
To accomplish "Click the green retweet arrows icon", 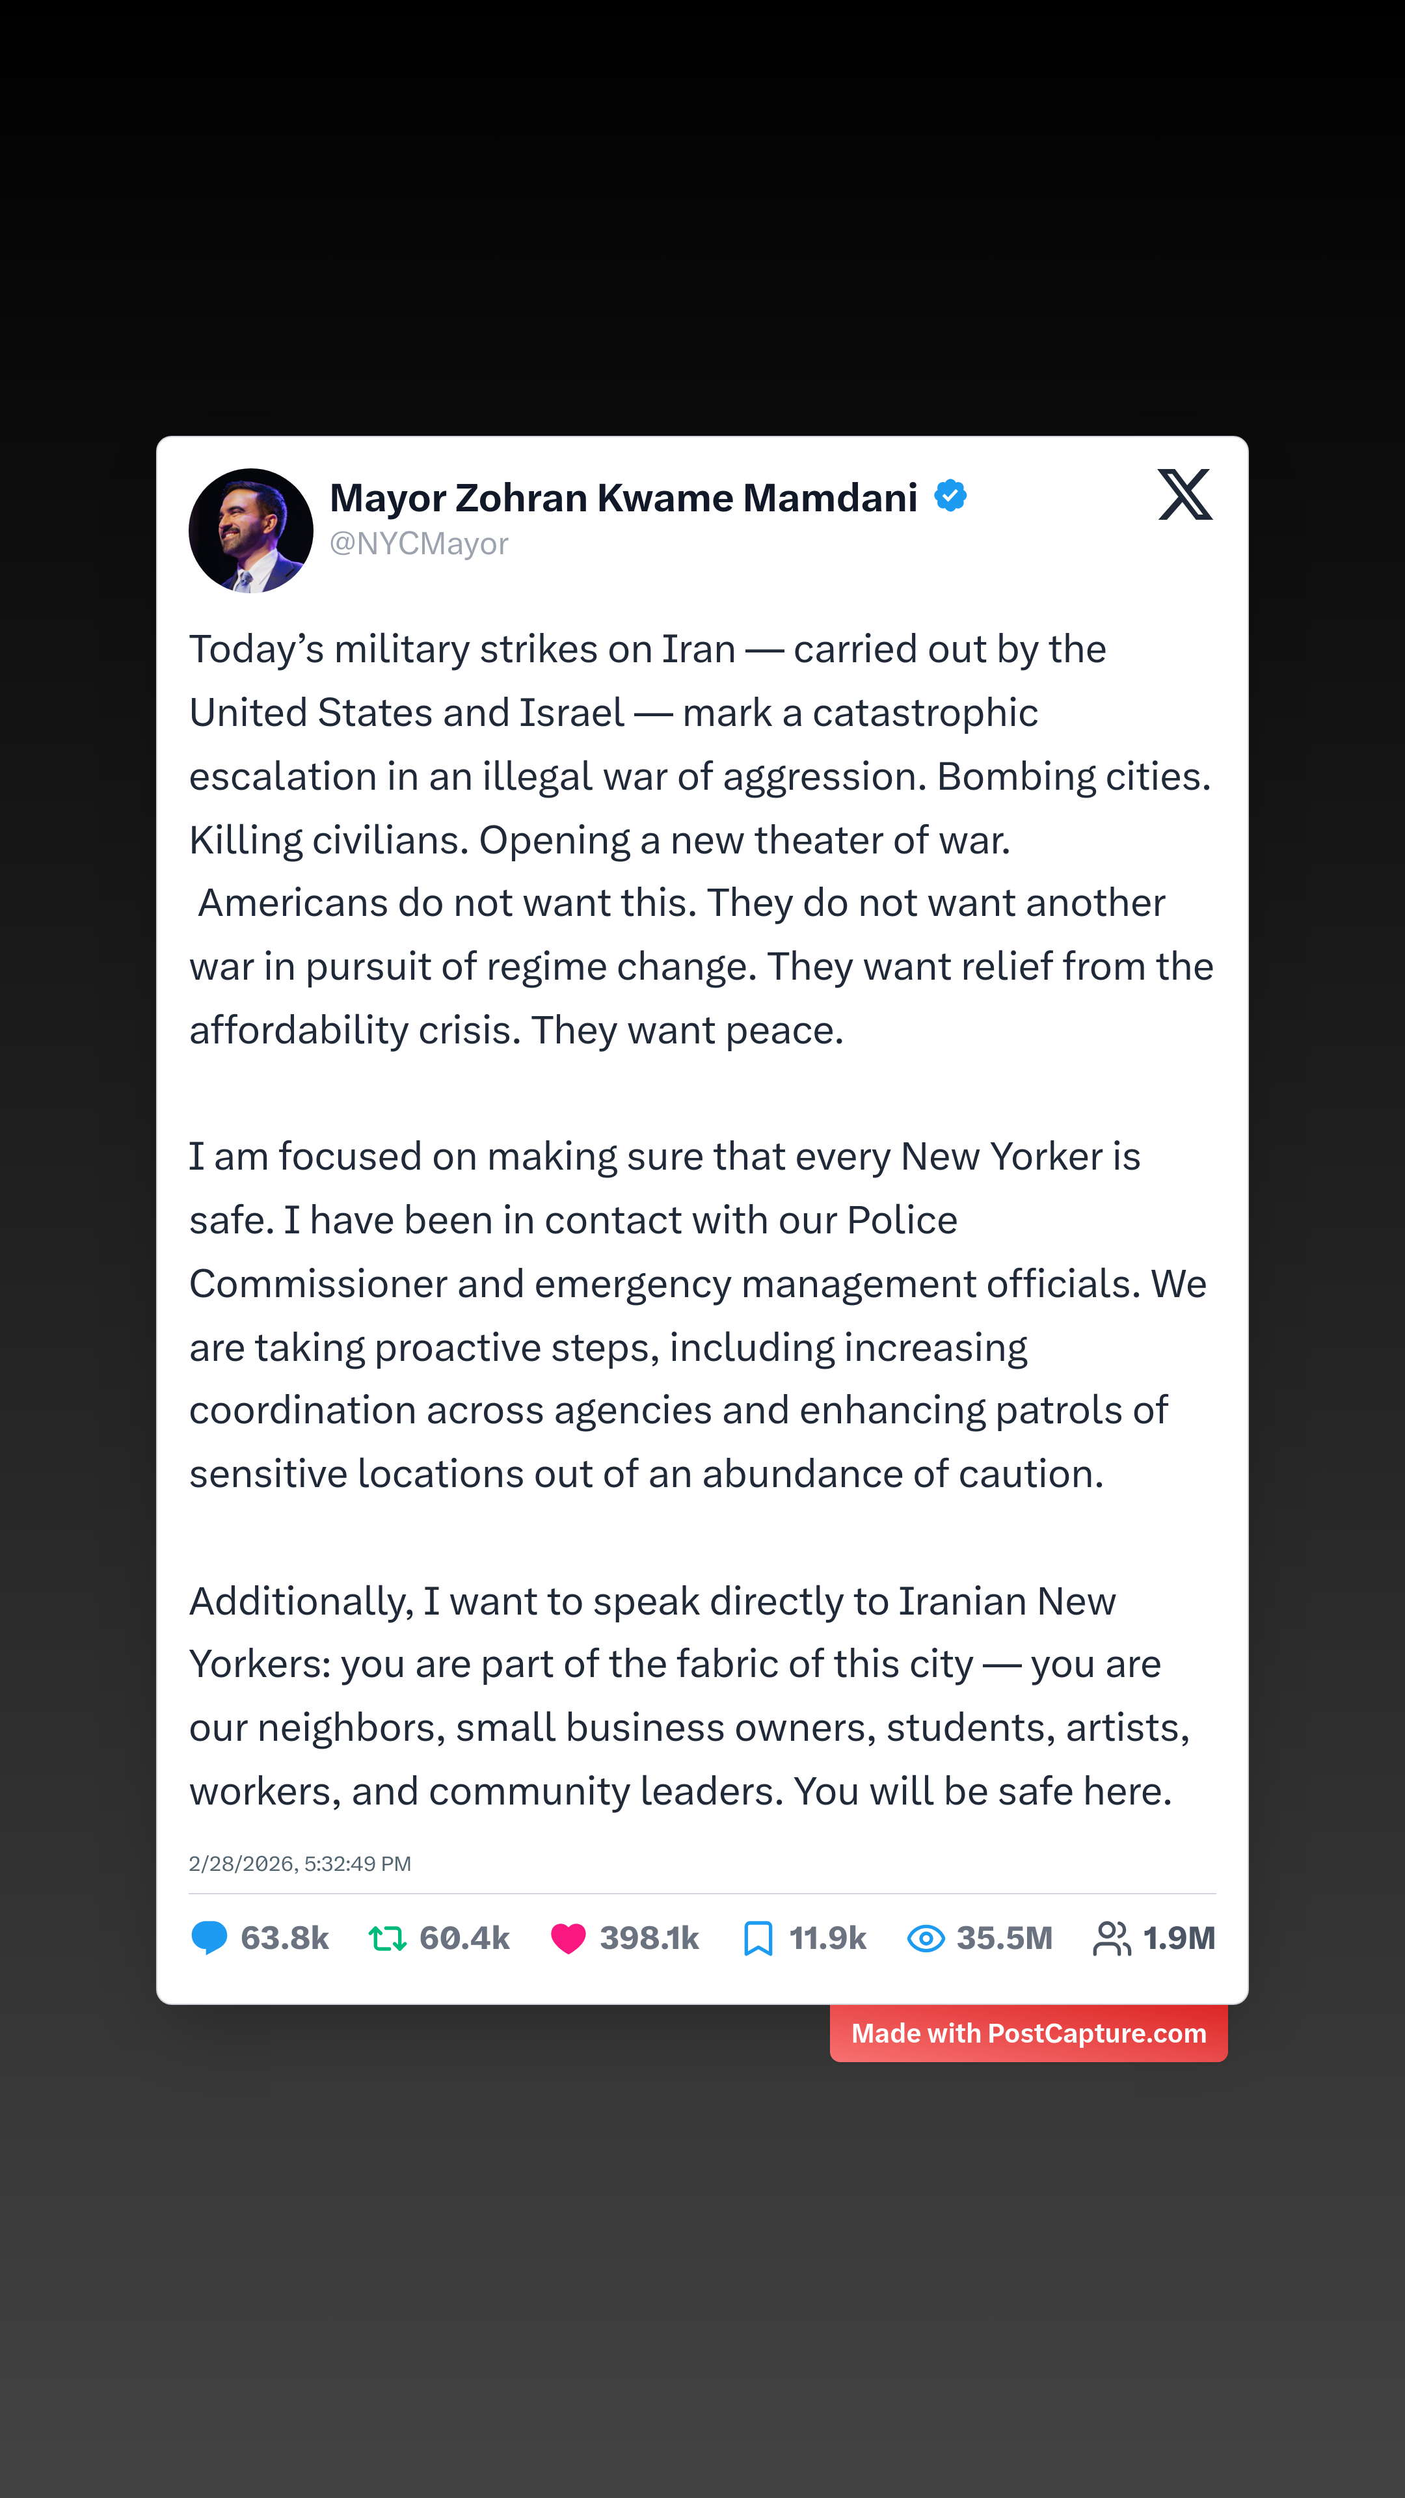I will [x=387, y=1937].
